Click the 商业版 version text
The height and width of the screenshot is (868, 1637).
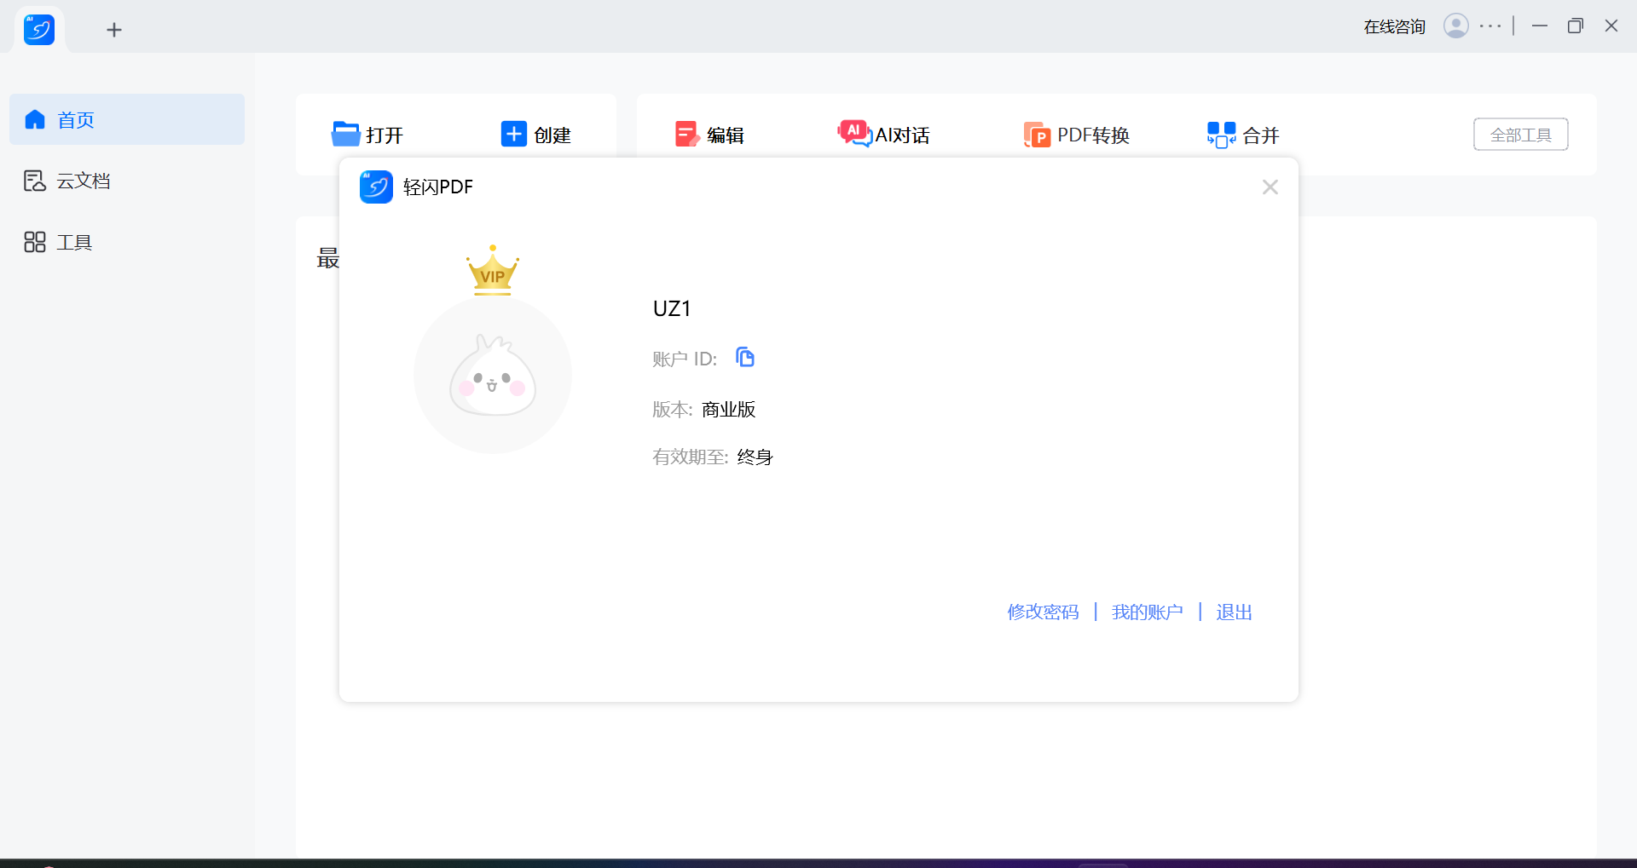point(728,410)
